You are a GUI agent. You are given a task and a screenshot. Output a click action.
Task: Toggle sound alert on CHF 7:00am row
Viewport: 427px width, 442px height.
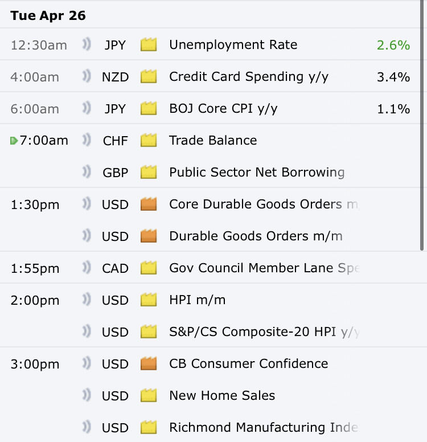tap(87, 140)
